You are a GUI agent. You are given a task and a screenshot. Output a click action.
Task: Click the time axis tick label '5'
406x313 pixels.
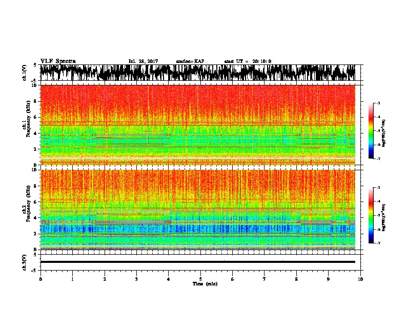200,279
